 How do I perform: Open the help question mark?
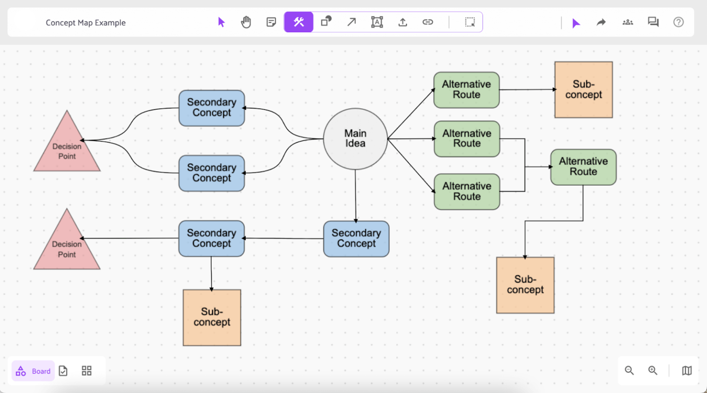[678, 22]
